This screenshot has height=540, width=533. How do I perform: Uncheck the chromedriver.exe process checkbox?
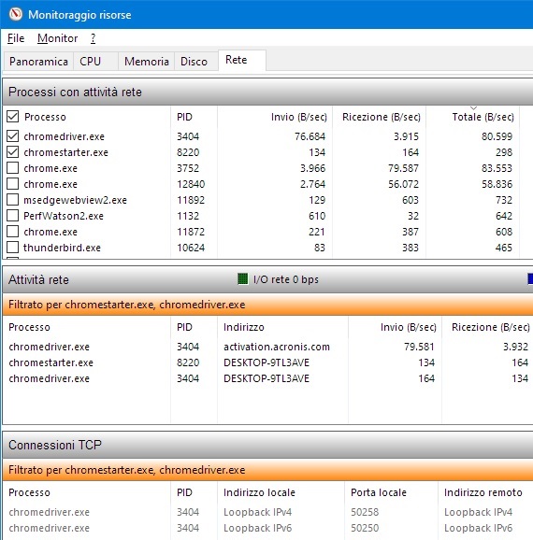[13, 136]
